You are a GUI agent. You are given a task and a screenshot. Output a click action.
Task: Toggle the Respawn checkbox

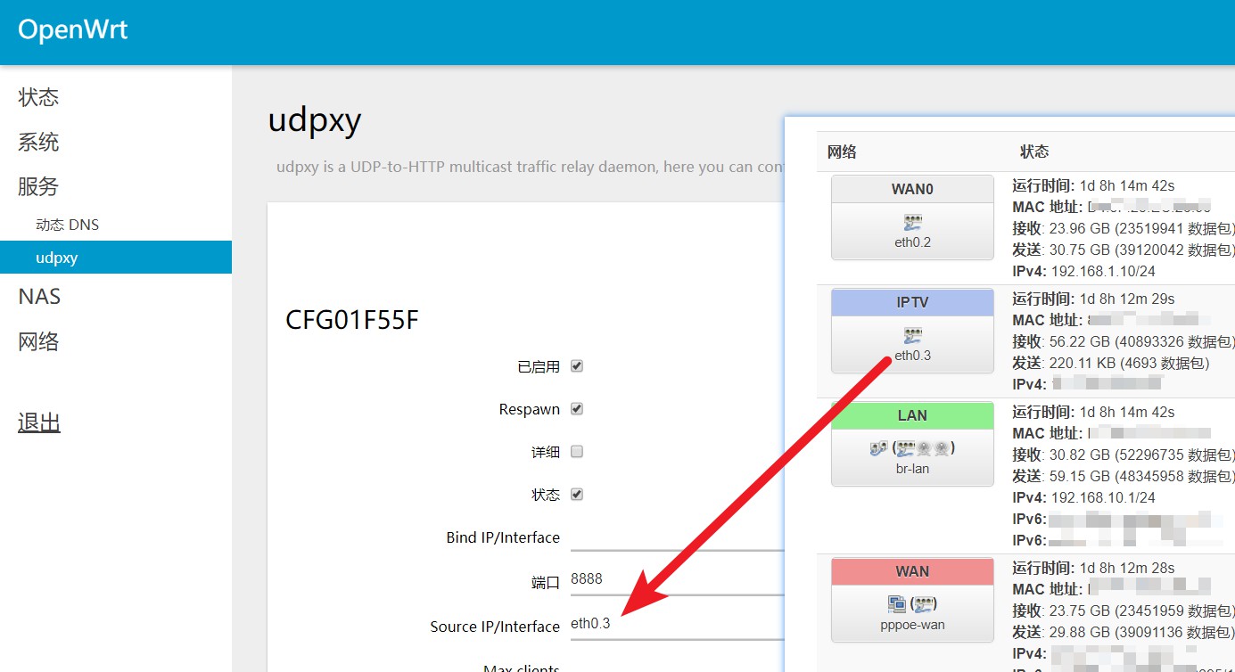coord(577,409)
